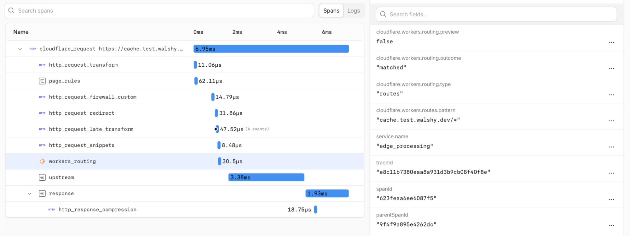The width and height of the screenshot is (630, 236).
Task: Click the HTTP icon beside http_response_compression
Action: pos(52,210)
